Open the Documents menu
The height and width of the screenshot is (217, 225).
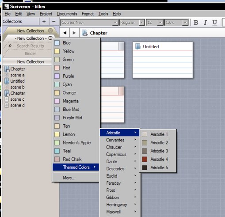[x=67, y=14]
